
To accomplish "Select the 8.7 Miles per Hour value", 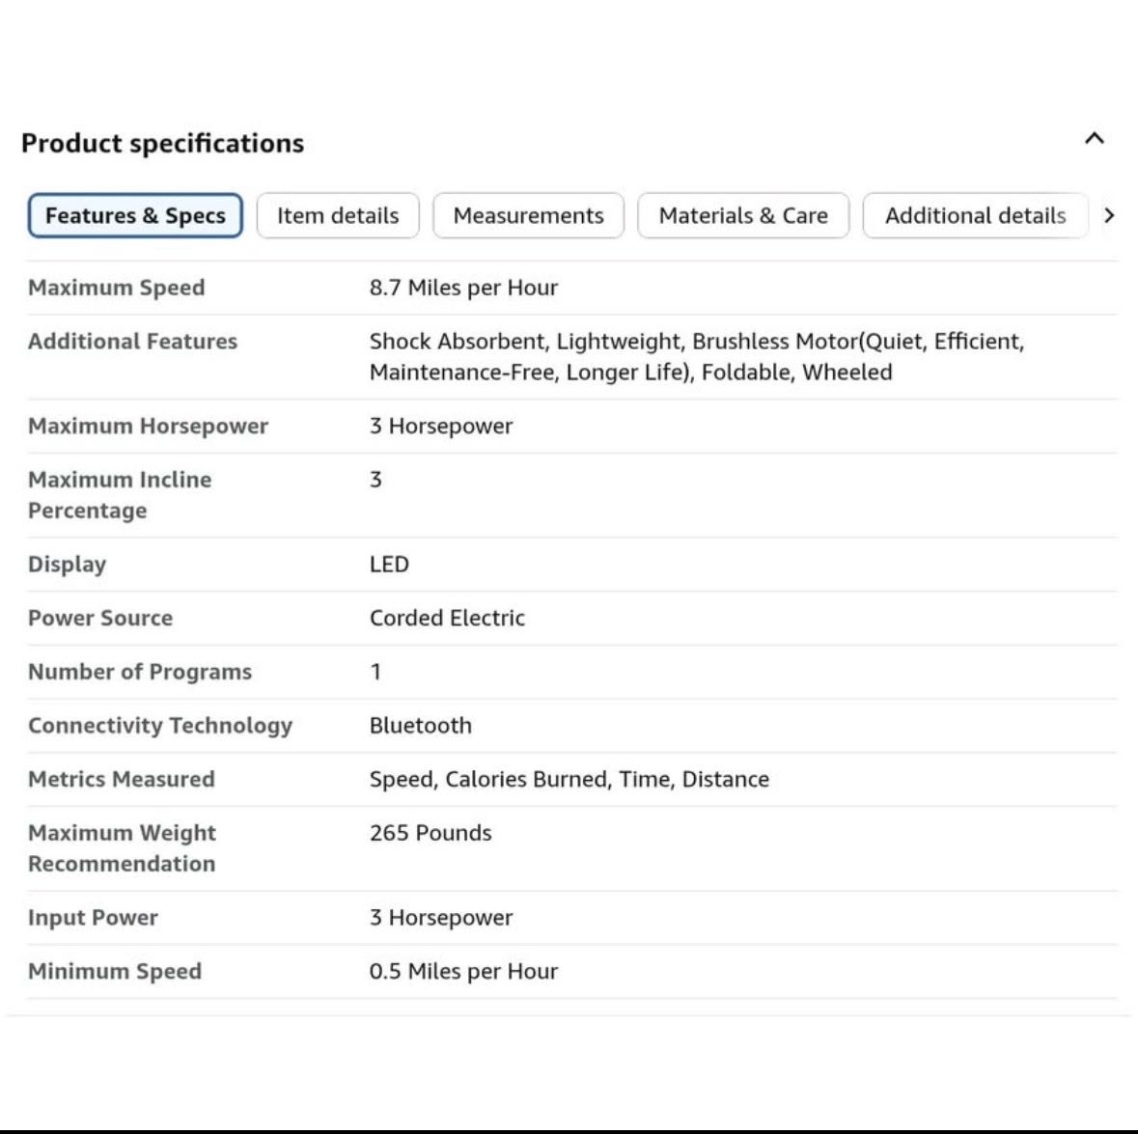I will click(463, 288).
